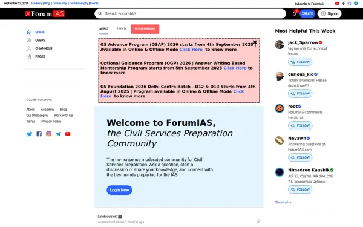The image size is (363, 227).
Task: Follow root
Action: pos(300,125)
